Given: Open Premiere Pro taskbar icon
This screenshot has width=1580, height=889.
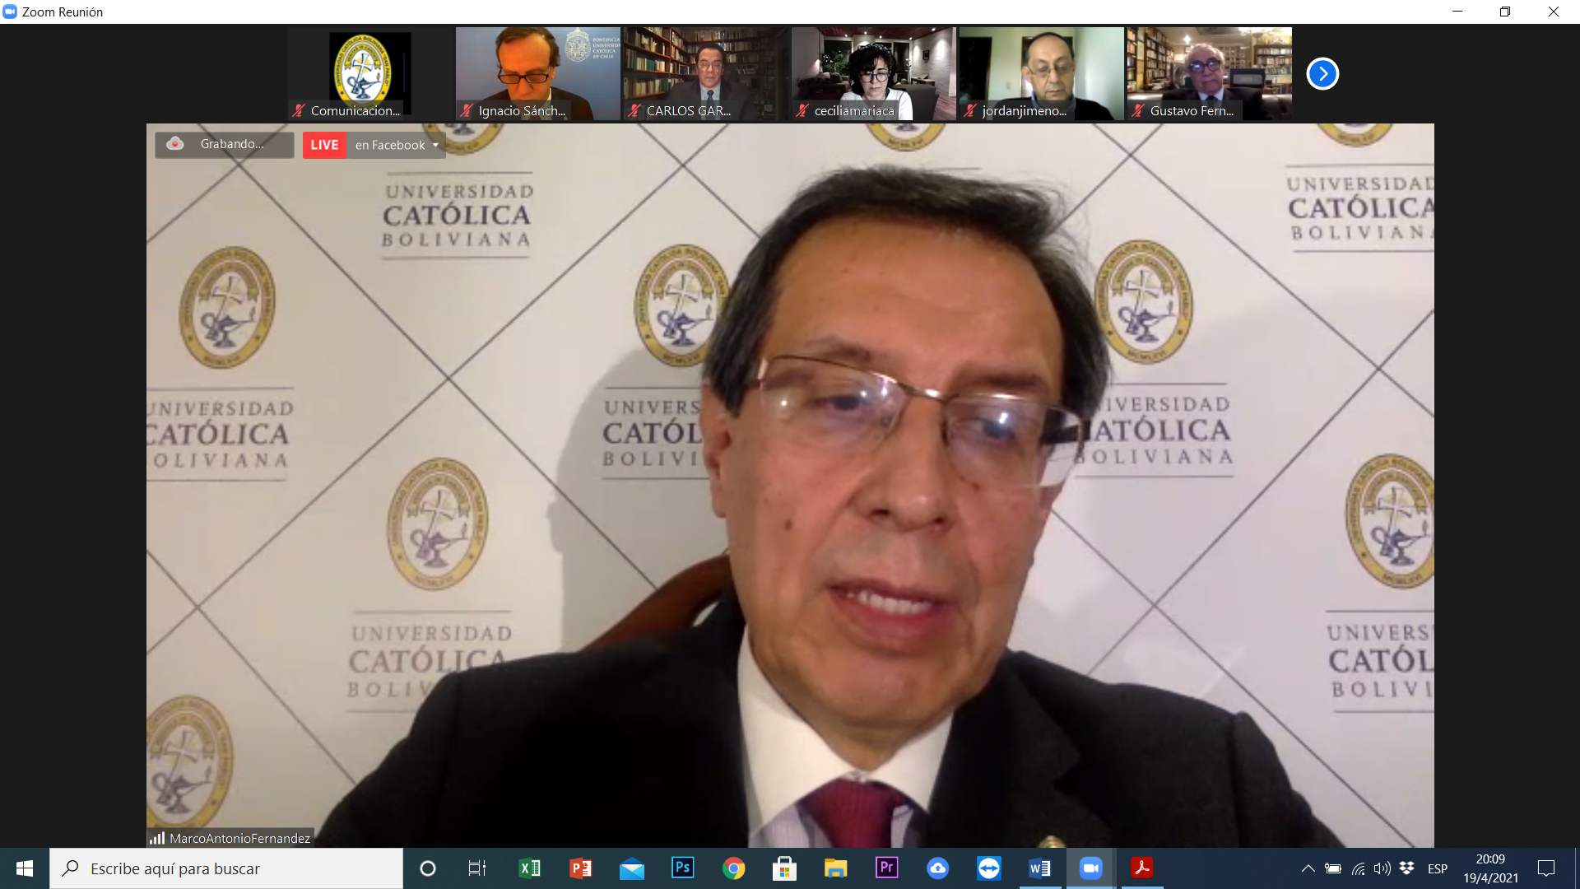Looking at the screenshot, I should pyautogui.click(x=886, y=868).
